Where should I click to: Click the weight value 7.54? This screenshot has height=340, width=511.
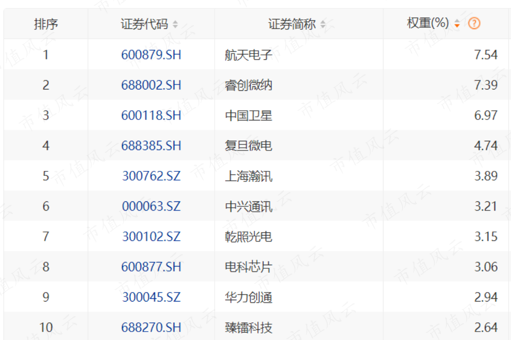(486, 55)
